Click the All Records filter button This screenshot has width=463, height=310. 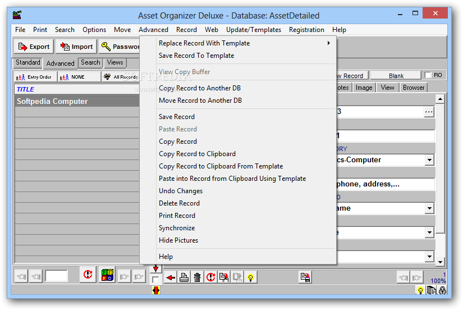pyautogui.click(x=121, y=77)
